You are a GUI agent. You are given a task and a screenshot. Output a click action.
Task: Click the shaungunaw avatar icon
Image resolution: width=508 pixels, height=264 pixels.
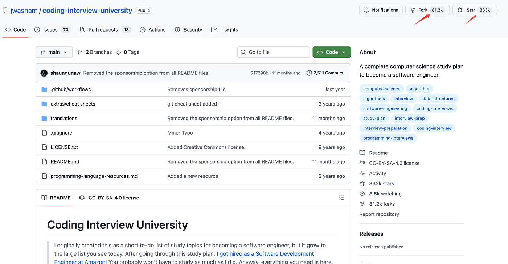click(x=44, y=73)
